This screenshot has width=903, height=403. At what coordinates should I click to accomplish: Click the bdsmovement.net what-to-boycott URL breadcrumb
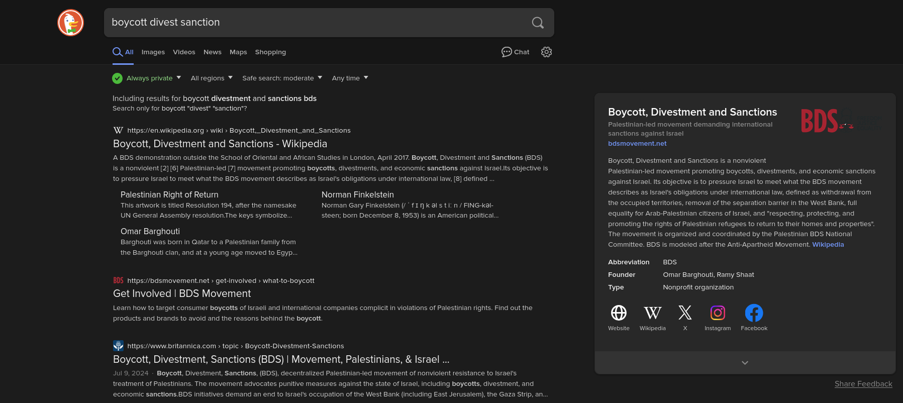tap(221, 280)
